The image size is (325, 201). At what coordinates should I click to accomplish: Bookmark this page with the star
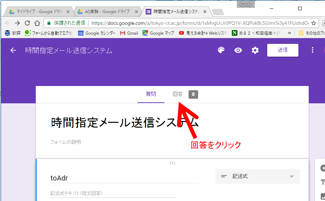click(x=314, y=23)
